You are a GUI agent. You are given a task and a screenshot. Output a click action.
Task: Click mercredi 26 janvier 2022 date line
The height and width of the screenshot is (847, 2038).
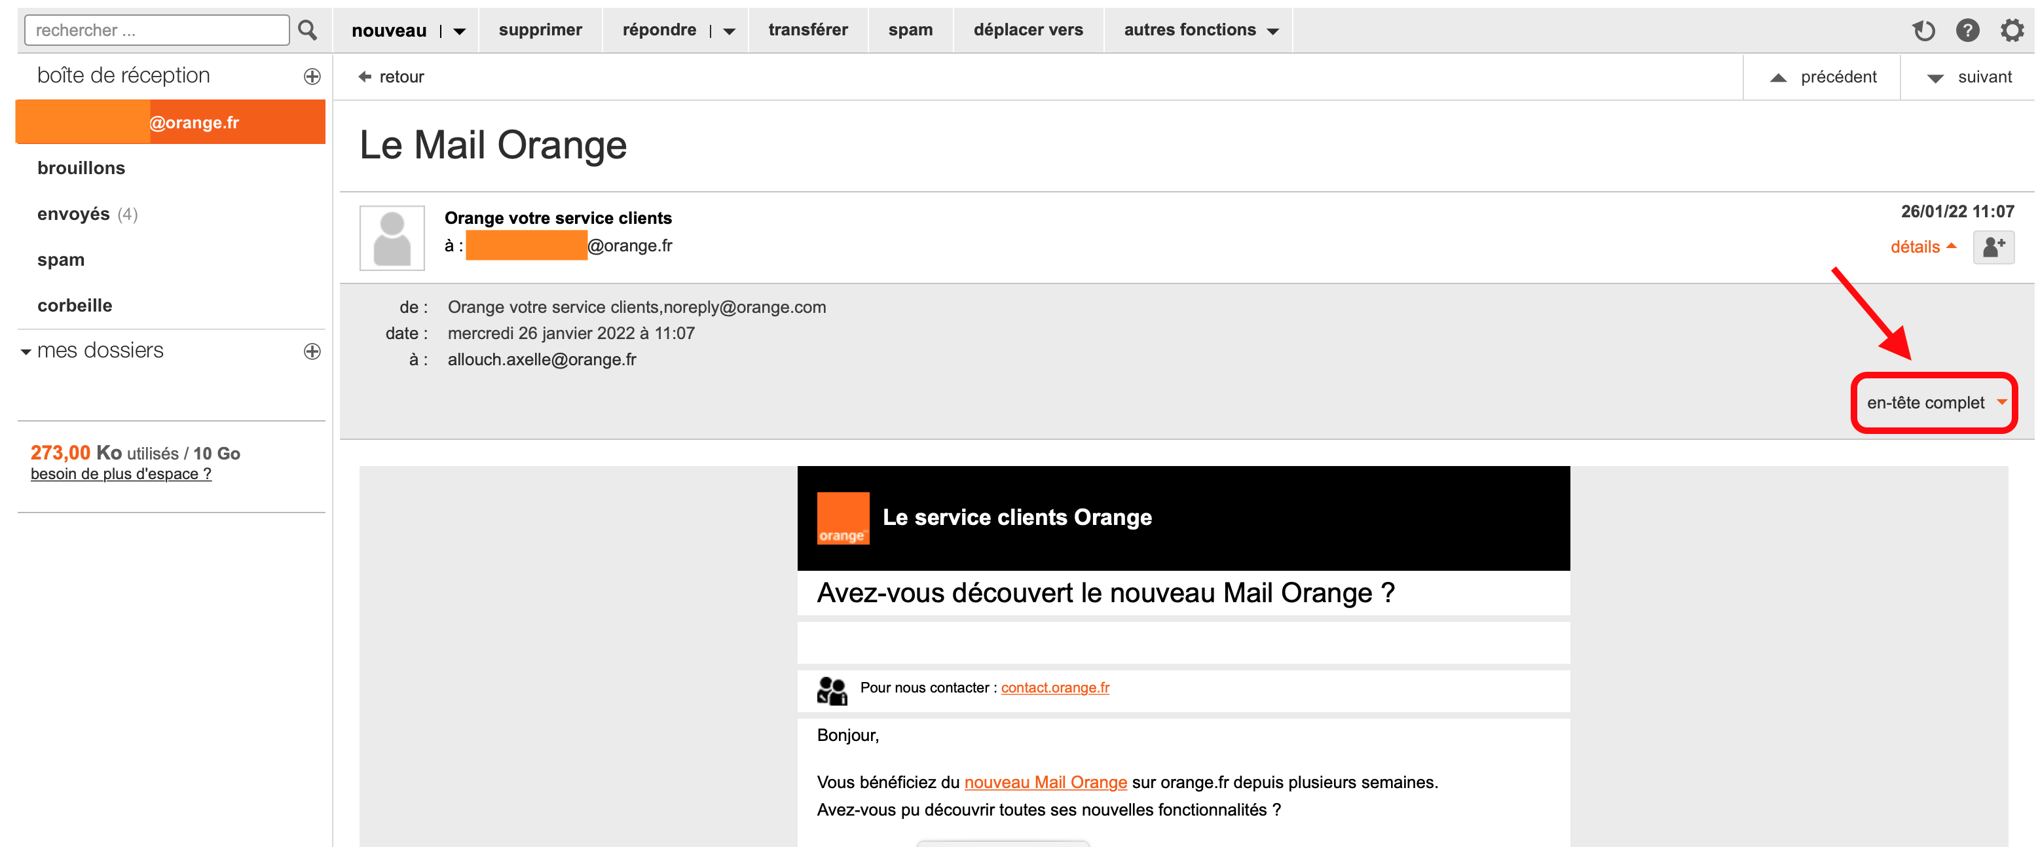(571, 333)
